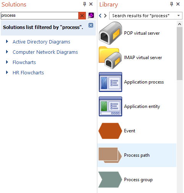Close the Solutions panel

coord(91,4)
